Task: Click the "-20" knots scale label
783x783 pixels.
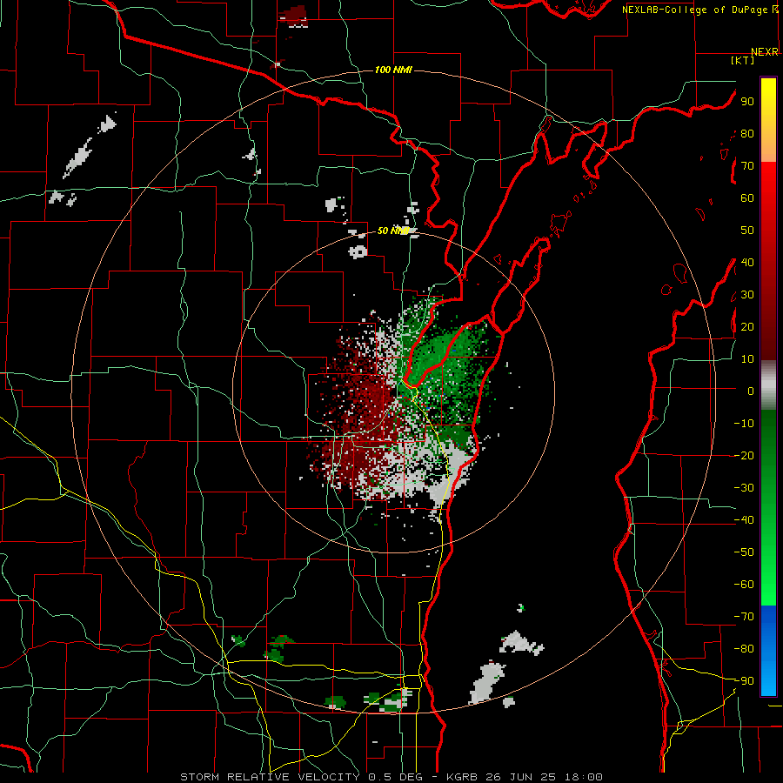Action: (744, 455)
